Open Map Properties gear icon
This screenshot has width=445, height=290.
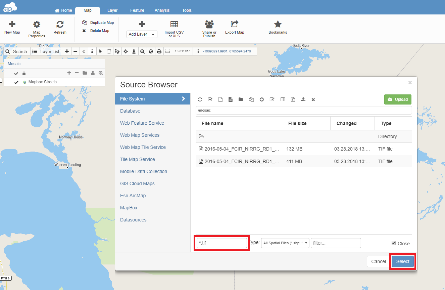tap(37, 24)
